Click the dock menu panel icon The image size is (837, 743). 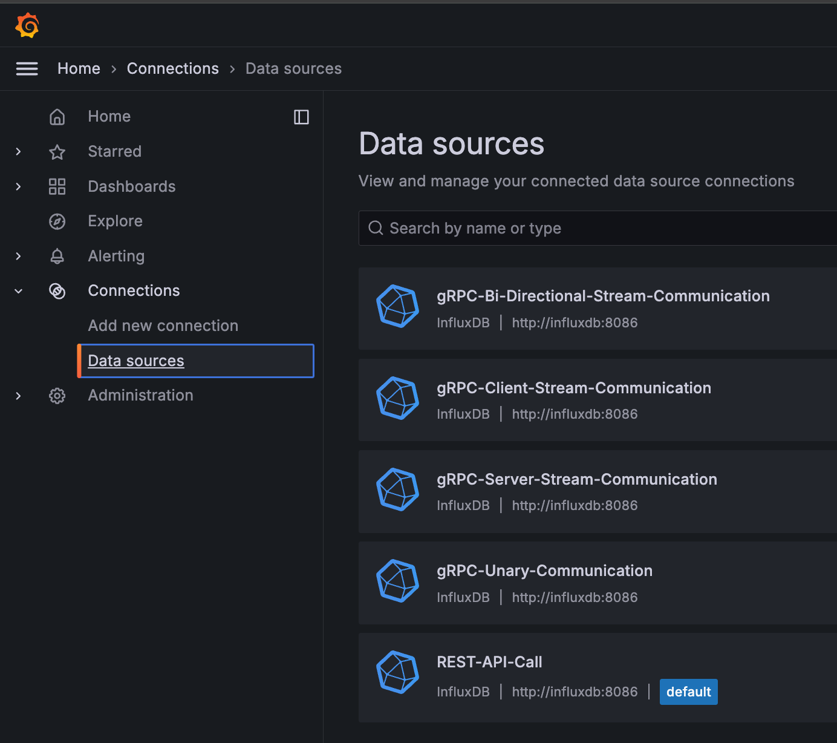[301, 117]
